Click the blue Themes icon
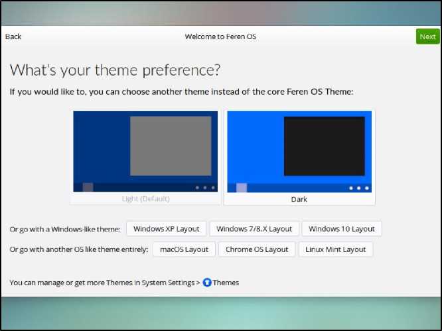442x331 pixels. click(207, 283)
